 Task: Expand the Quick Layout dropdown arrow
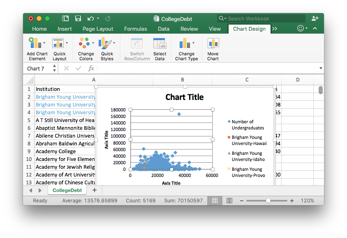coord(67,43)
